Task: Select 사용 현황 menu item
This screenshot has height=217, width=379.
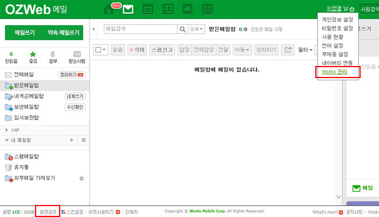Action: point(332,37)
